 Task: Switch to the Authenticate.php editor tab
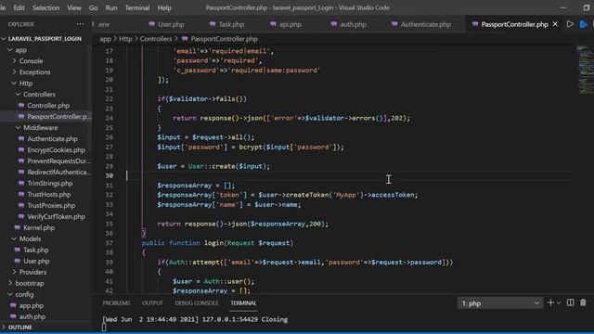[420, 24]
